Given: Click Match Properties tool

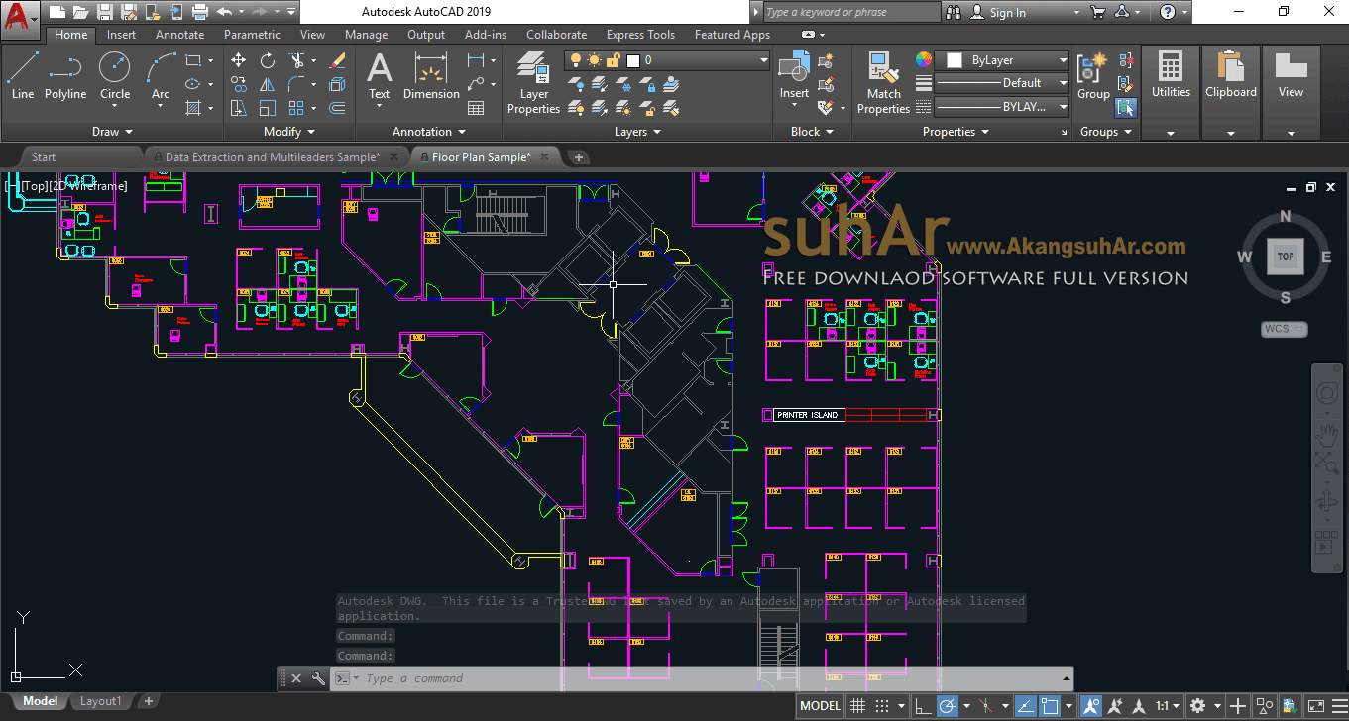Looking at the screenshot, I should 883,83.
